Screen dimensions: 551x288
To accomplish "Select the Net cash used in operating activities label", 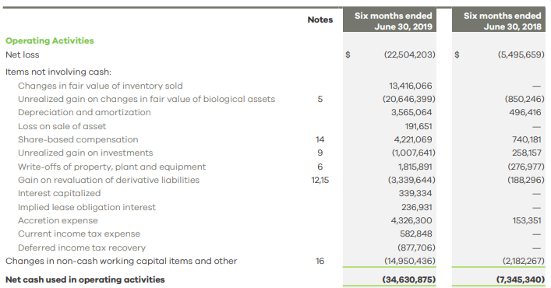I will pos(85,279).
